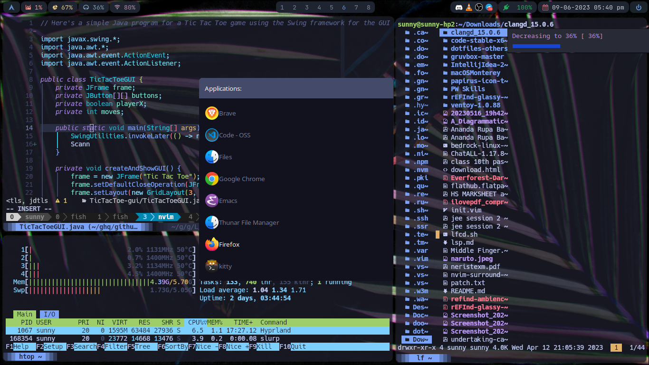Switch to workspace 8
649x365 pixels.
[369, 7]
